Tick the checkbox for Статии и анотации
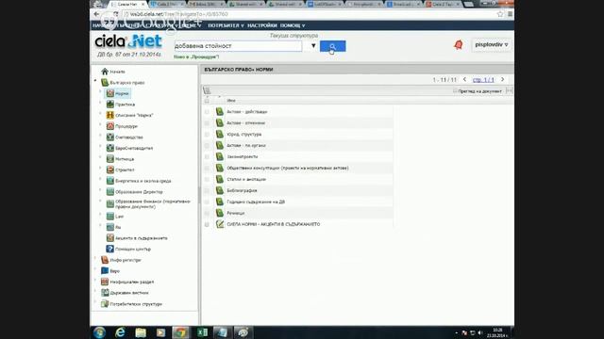Screen dimensions: 604x339 (x=207, y=180)
